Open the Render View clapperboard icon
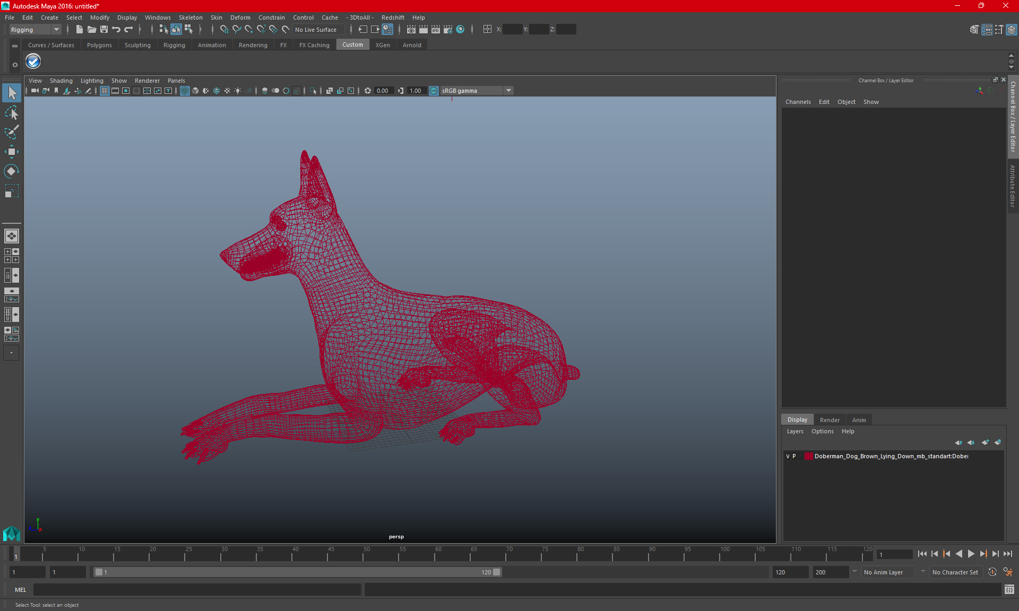This screenshot has height=611, width=1019. [411, 30]
